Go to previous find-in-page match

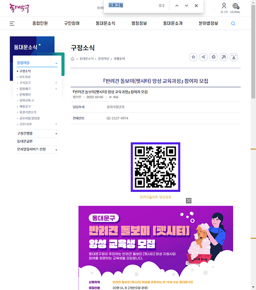(177, 6)
